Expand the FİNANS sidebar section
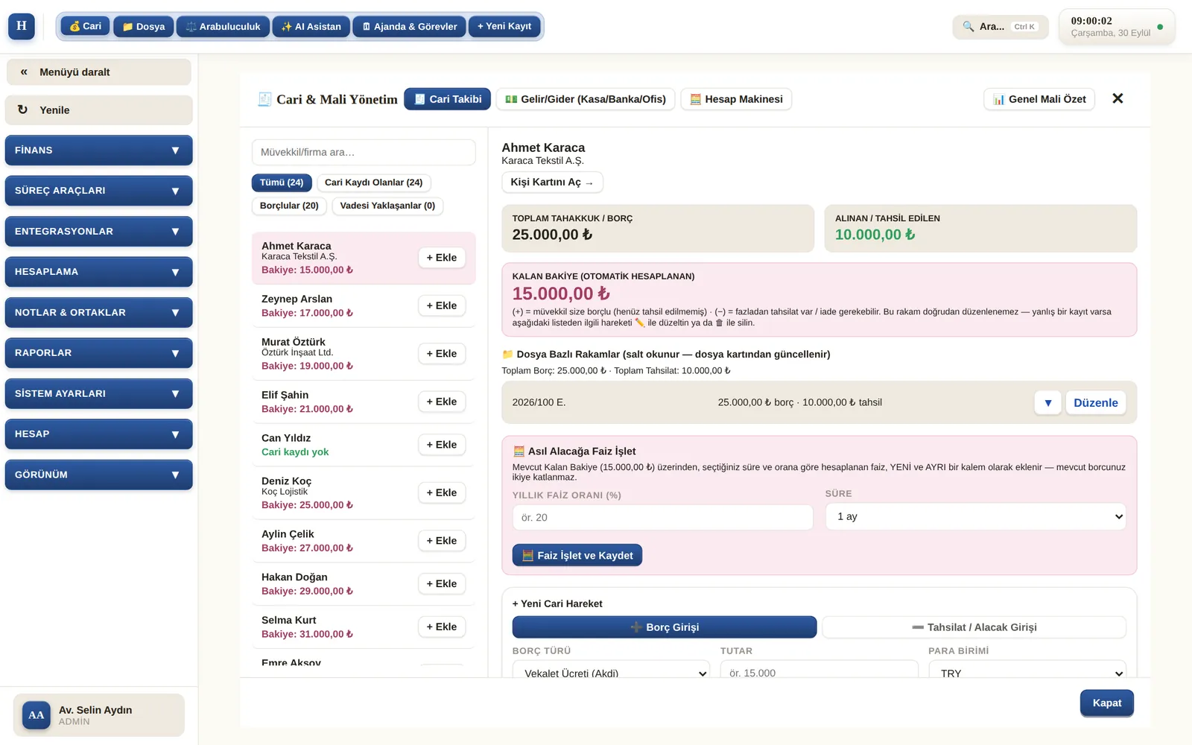This screenshot has height=745, width=1192. coord(98,150)
